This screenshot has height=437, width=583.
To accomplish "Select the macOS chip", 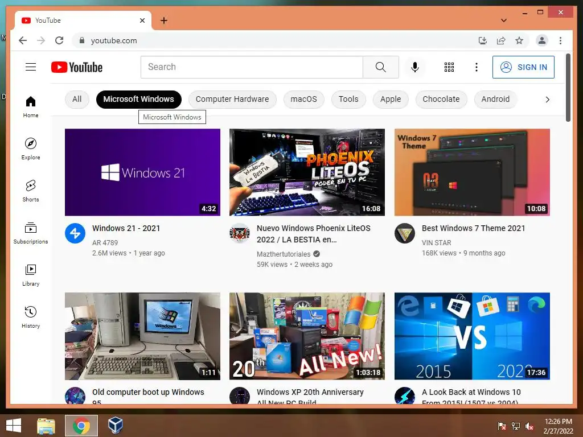I will tap(304, 99).
